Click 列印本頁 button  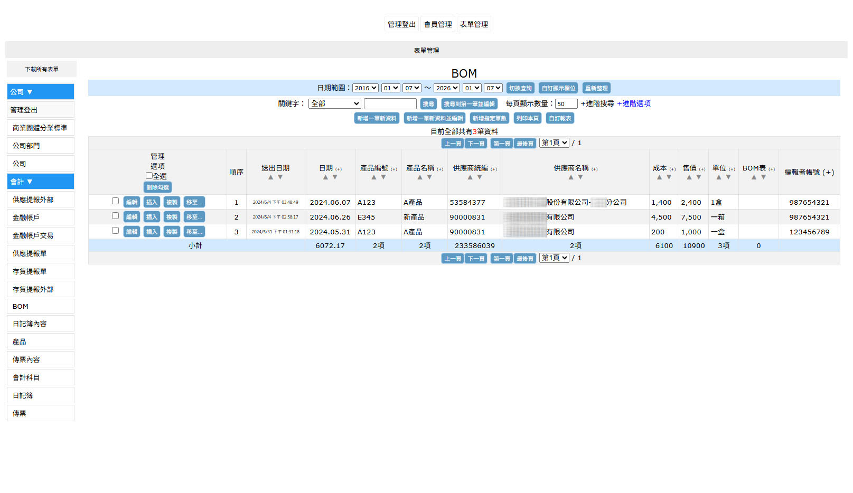click(527, 118)
